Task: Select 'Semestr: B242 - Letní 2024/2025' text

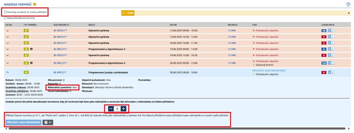Action: 24,94
